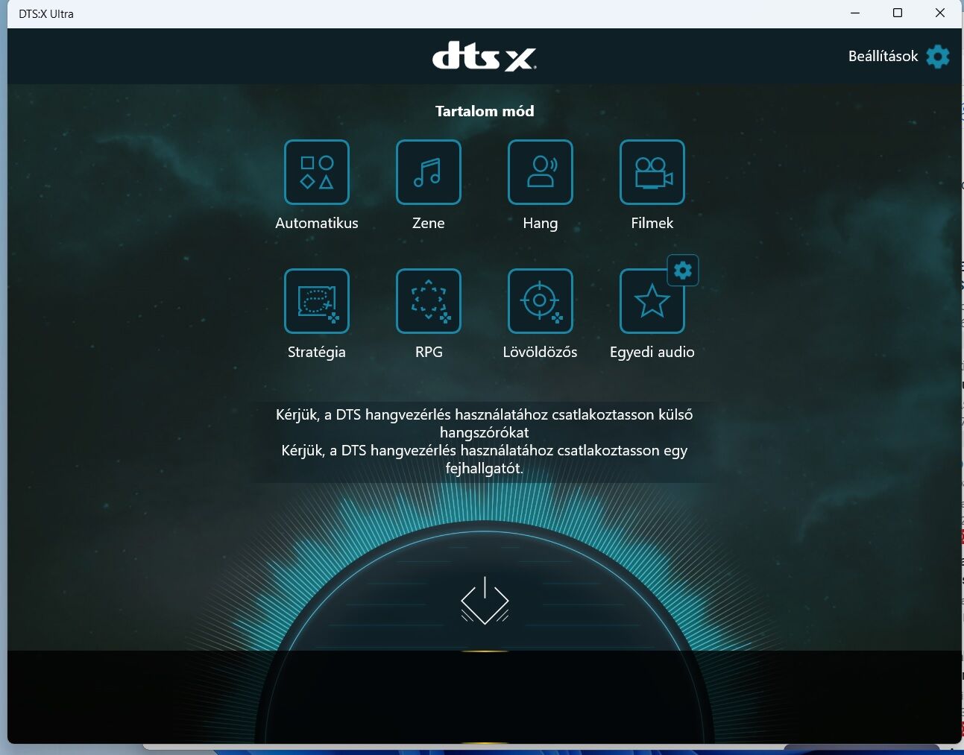964x755 pixels.
Task: Close the DTS:X Ultra window
Action: point(940,13)
